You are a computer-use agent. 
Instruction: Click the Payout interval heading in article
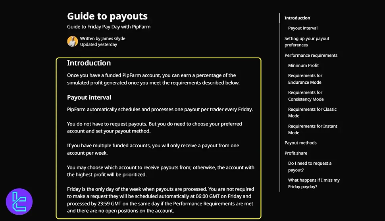tap(89, 98)
